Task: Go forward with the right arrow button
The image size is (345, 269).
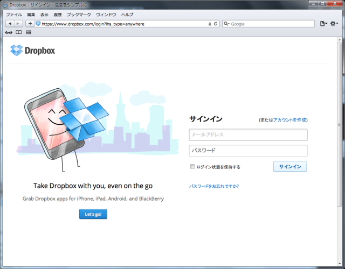Action: click(x=18, y=24)
